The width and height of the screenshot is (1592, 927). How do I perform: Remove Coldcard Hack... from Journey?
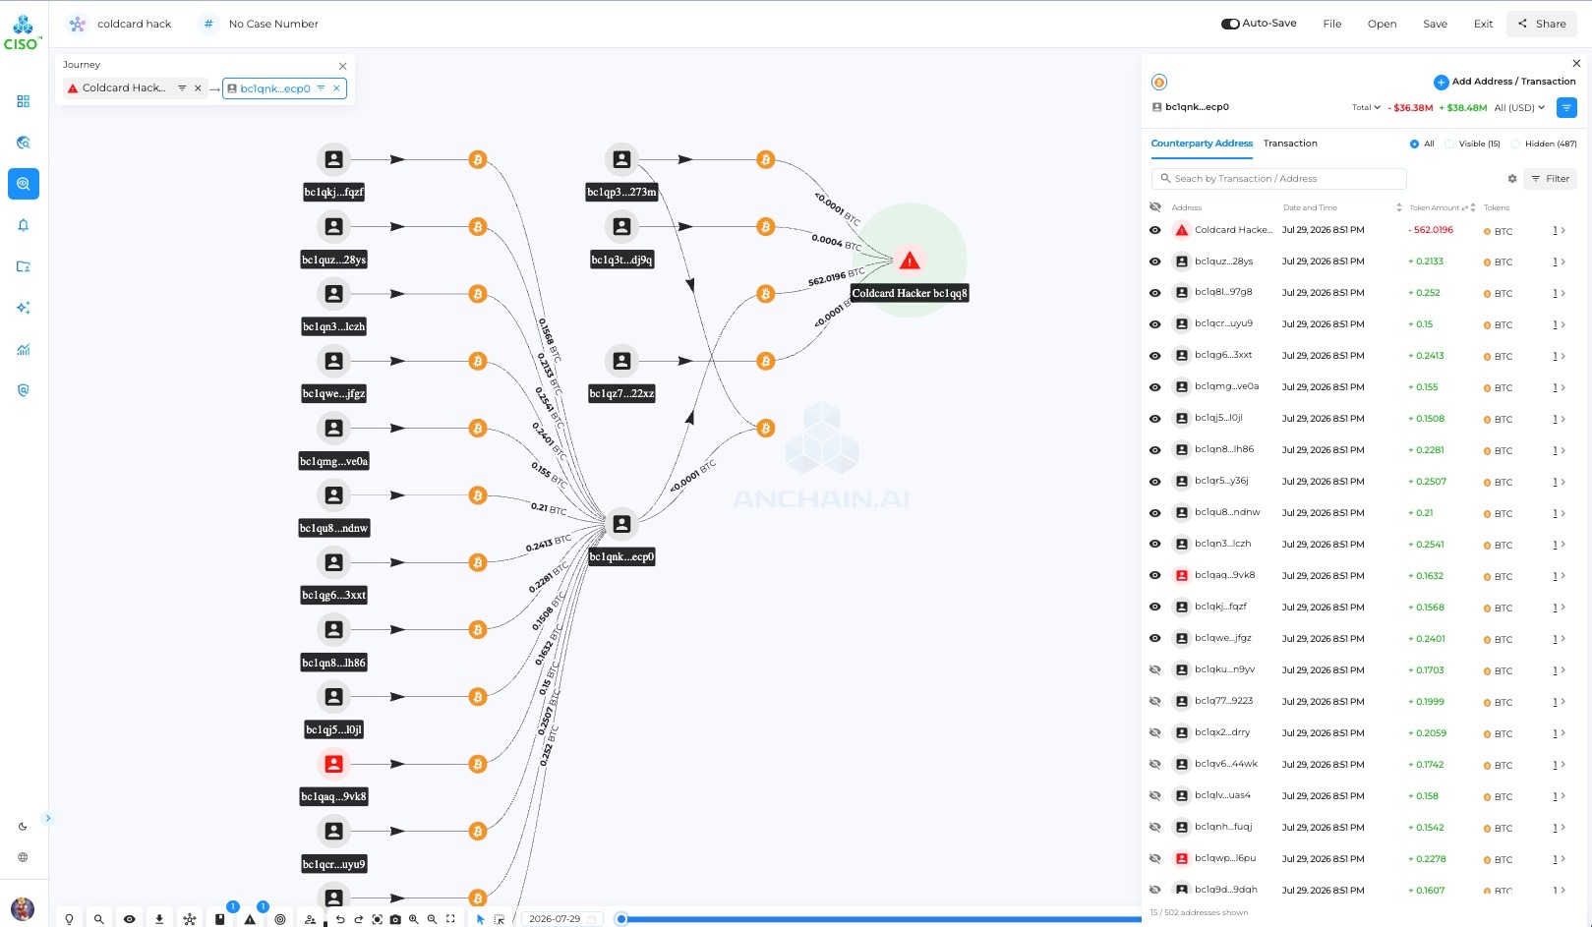[198, 88]
